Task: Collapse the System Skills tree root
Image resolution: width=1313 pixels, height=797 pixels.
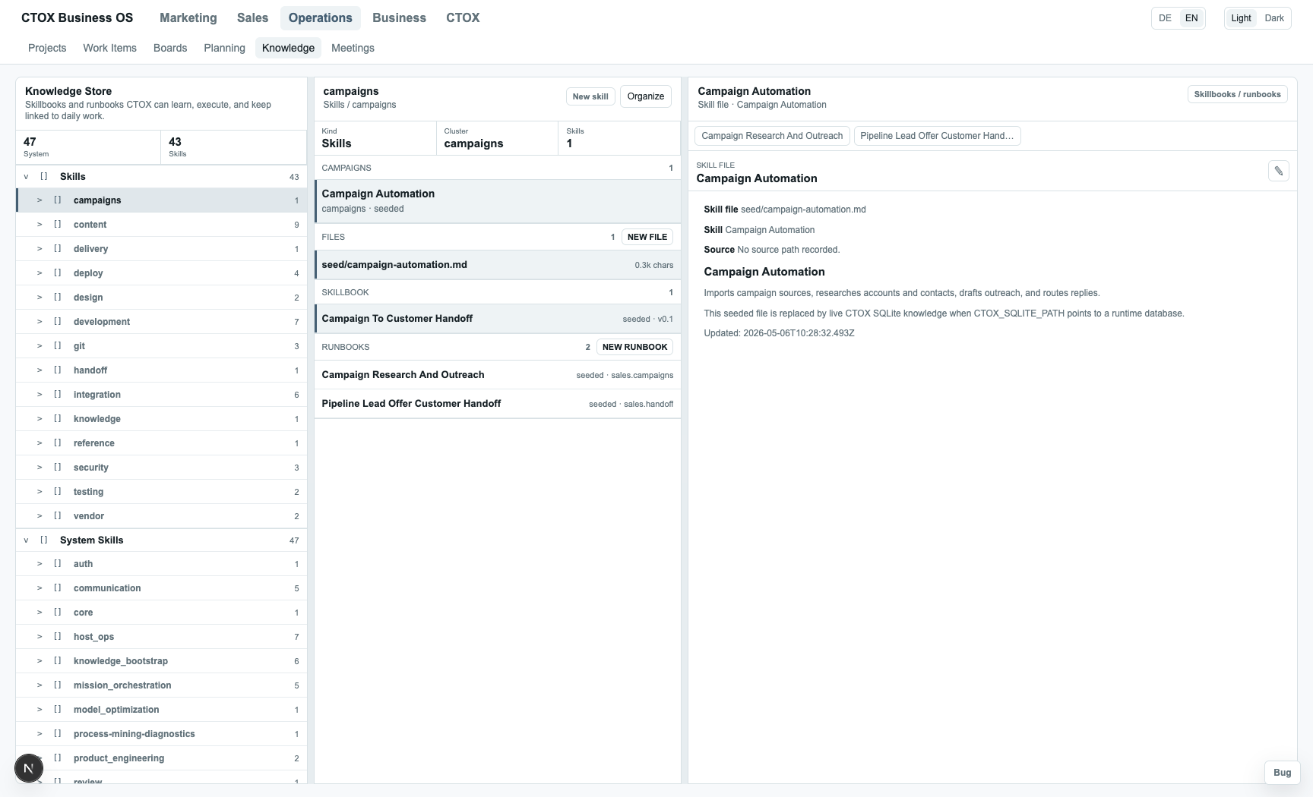Action: pos(26,540)
